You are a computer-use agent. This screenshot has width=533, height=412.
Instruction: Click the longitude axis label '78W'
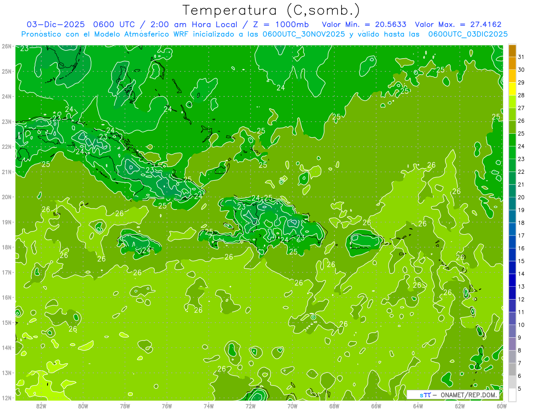pos(125,406)
